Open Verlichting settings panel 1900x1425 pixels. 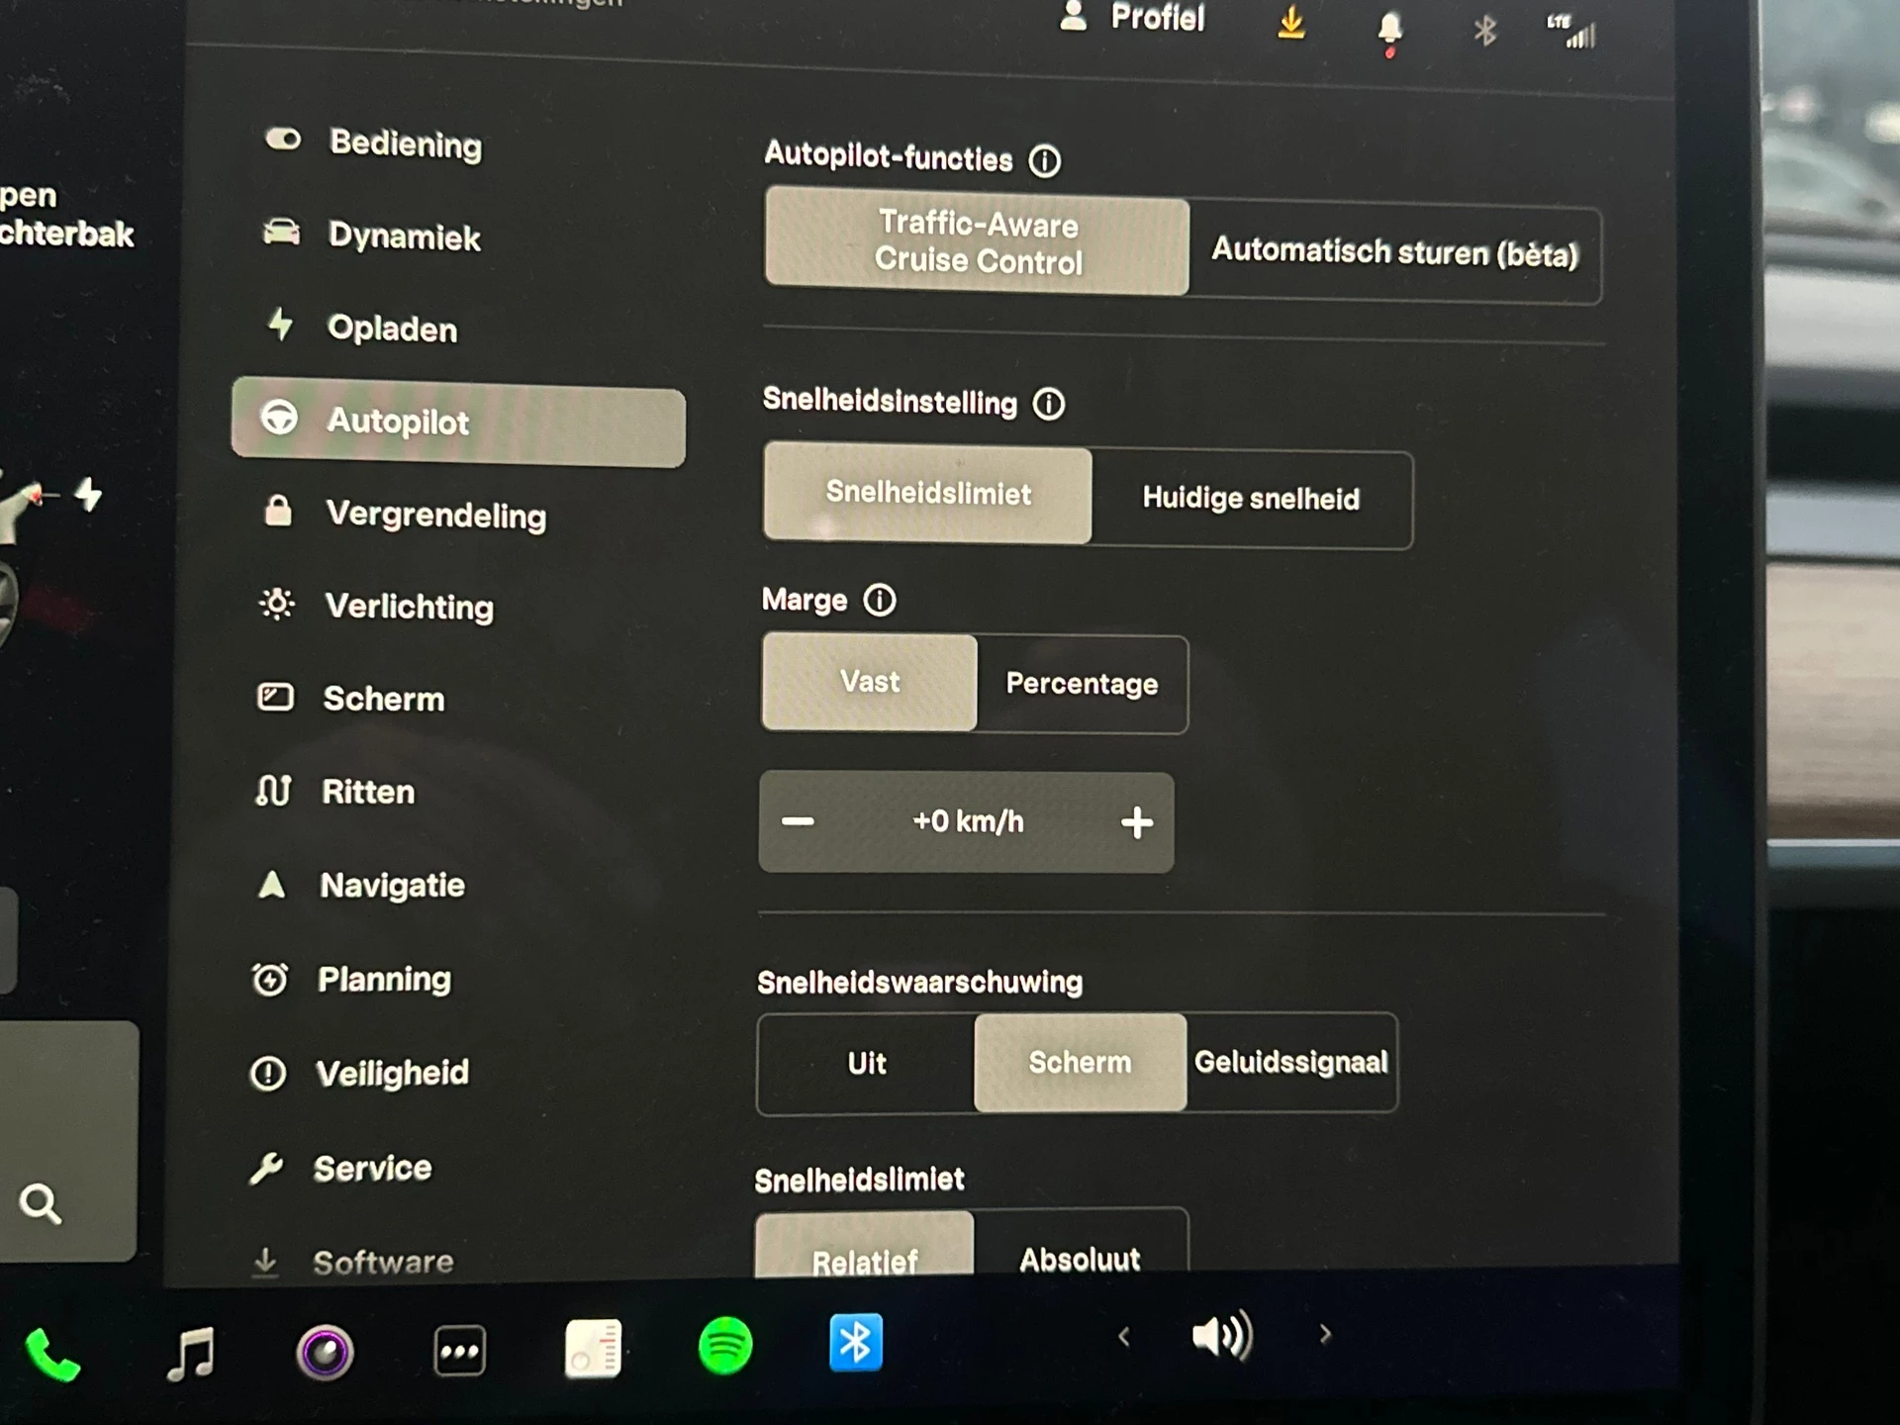tap(407, 605)
